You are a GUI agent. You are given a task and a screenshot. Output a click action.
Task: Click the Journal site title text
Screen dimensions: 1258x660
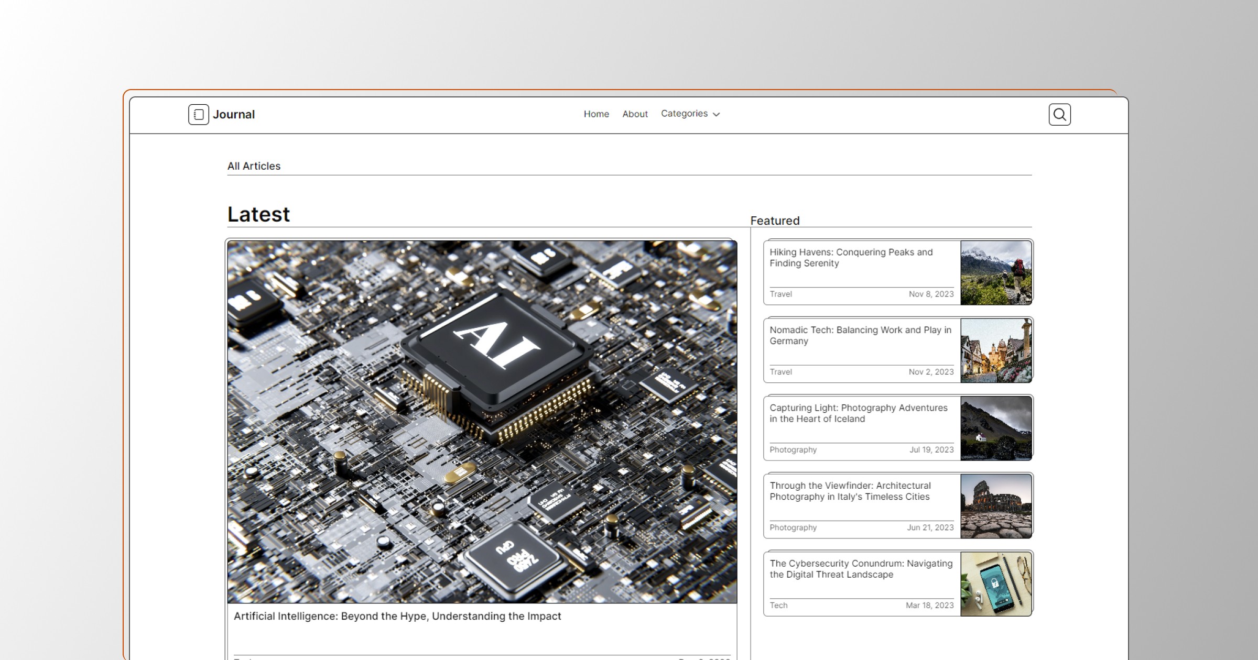[x=234, y=114]
